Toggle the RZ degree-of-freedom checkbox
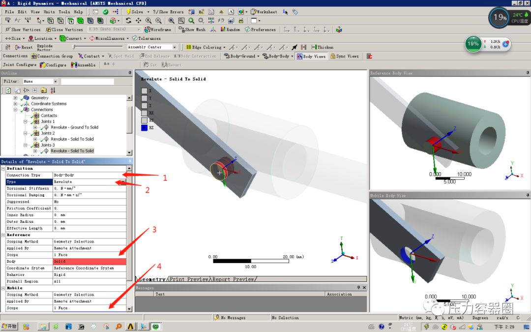Viewport: 531px width, 332px height. pyautogui.click(x=144, y=127)
